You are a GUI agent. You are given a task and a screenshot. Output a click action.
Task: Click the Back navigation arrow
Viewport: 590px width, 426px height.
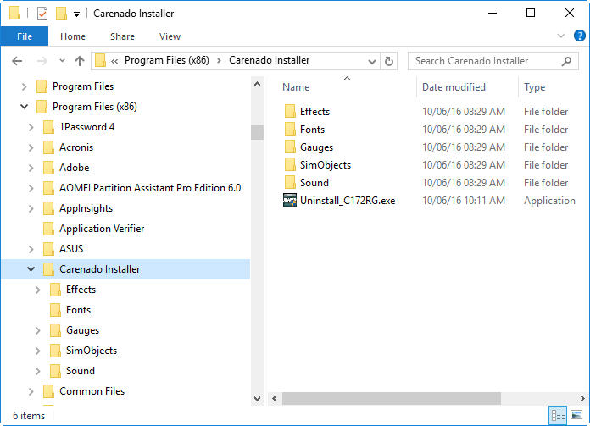pyautogui.click(x=18, y=61)
